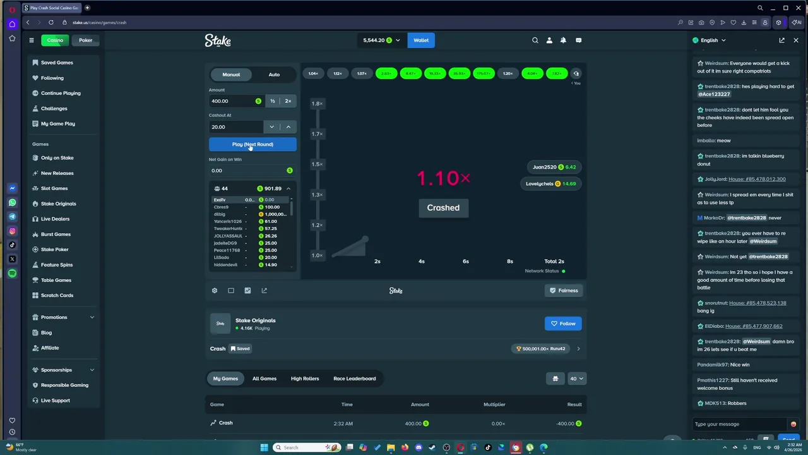The image size is (808, 455).
Task: Select the Race Leaderboard tab
Action: click(355, 379)
